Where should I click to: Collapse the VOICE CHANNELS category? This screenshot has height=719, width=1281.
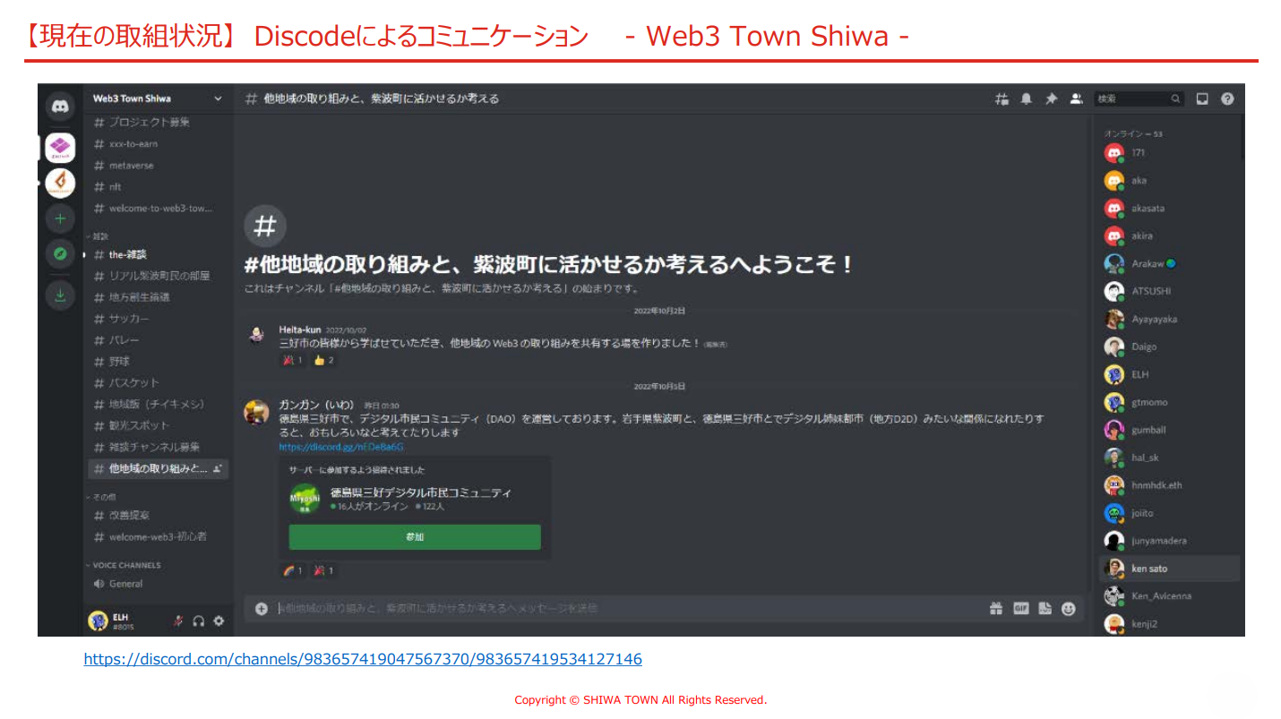click(124, 565)
